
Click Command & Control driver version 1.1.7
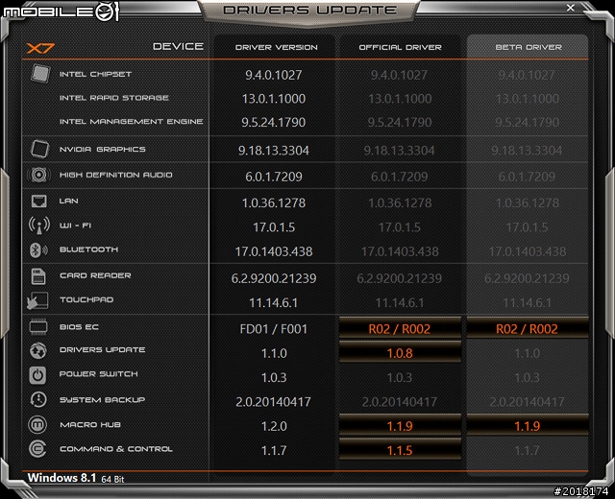pyautogui.click(x=274, y=450)
